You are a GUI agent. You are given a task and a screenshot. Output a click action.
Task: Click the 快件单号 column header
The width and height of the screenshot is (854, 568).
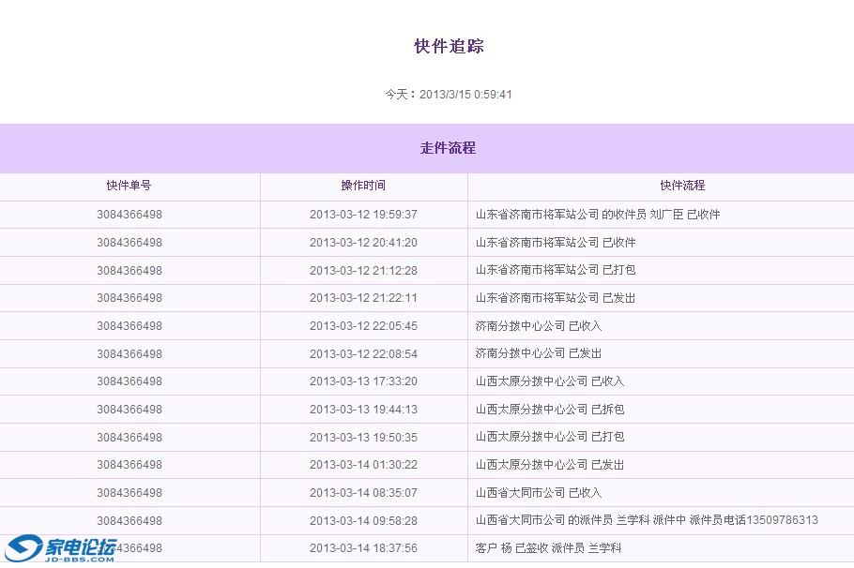click(x=130, y=187)
